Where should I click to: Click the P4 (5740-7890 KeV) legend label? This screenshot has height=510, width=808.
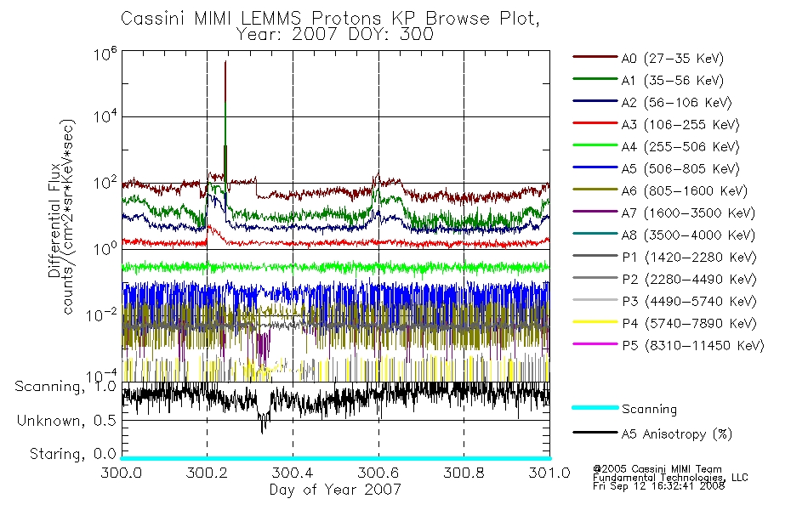coord(689,324)
